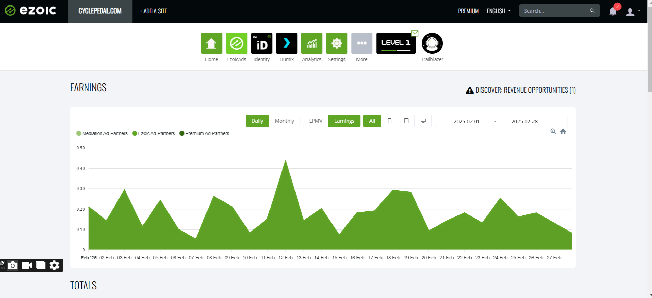Viewport: 652px width, 298px height.
Task: Start recording with video camera icon
Action: (x=27, y=265)
